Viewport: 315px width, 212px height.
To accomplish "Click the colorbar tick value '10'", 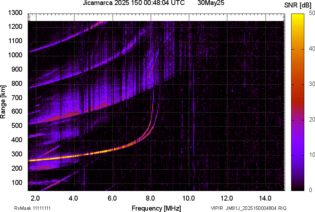I will [312, 155].
